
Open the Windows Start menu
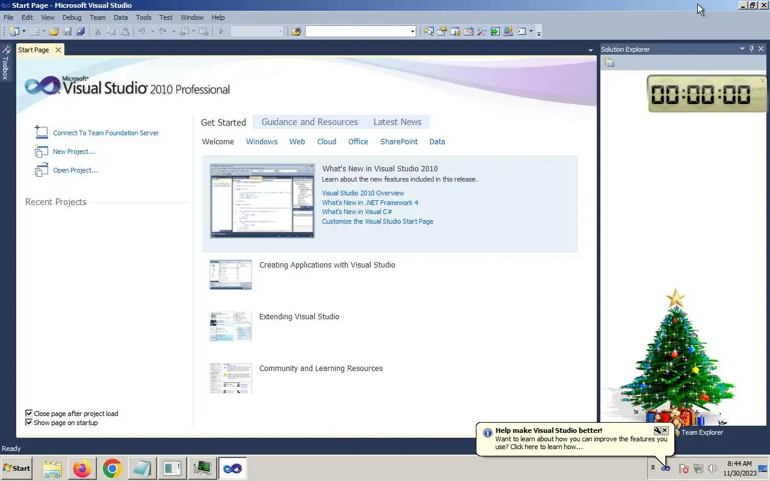(x=16, y=468)
